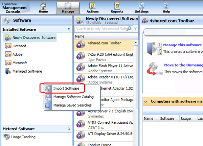The height and width of the screenshot is (146, 203).
Task: Select the Adobe saved search
Action: (18, 54)
